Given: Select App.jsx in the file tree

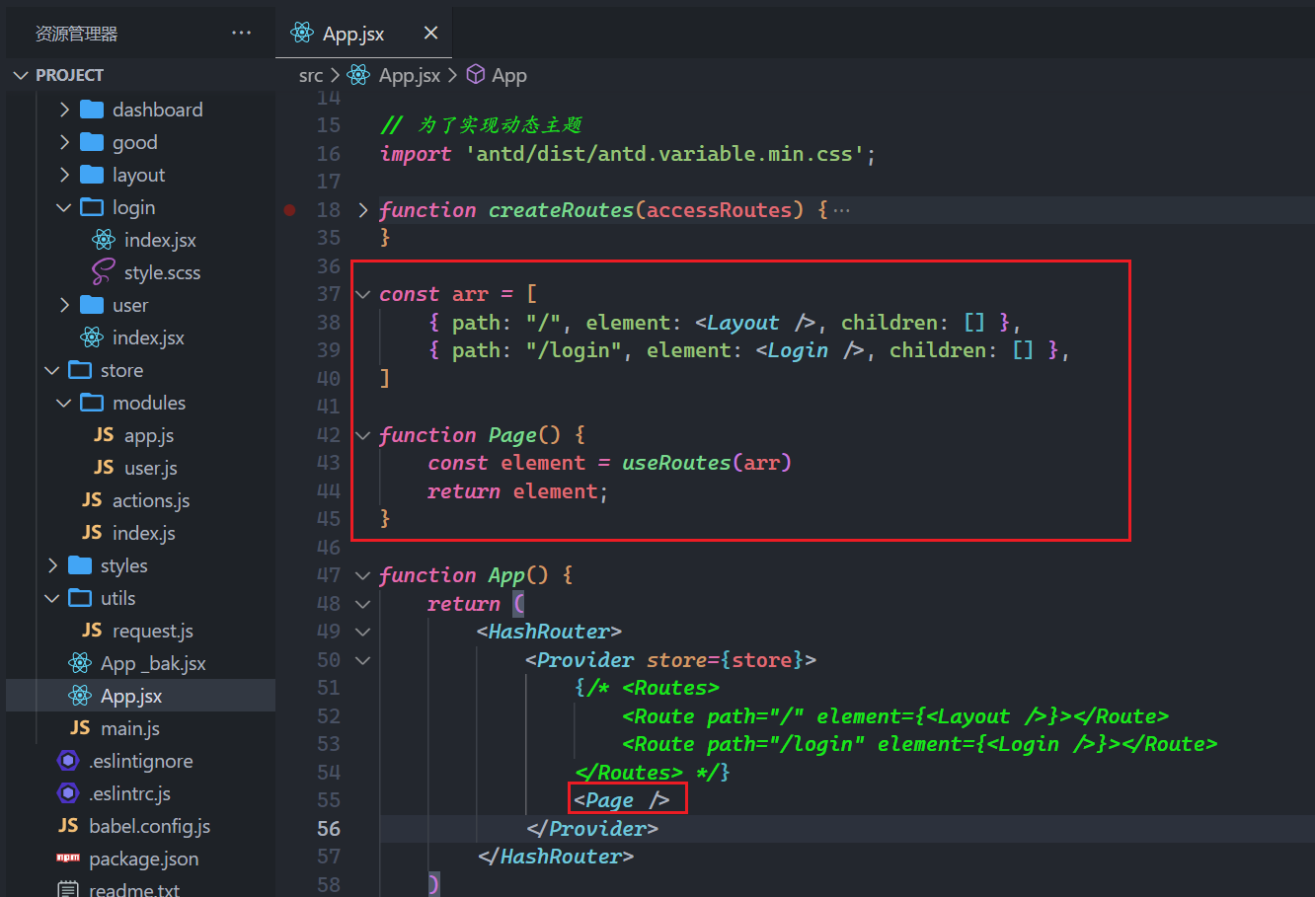Looking at the screenshot, I should [140, 696].
